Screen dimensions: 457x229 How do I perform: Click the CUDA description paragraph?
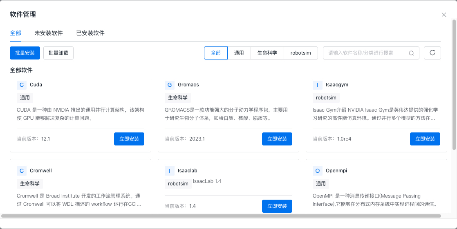[x=81, y=114]
